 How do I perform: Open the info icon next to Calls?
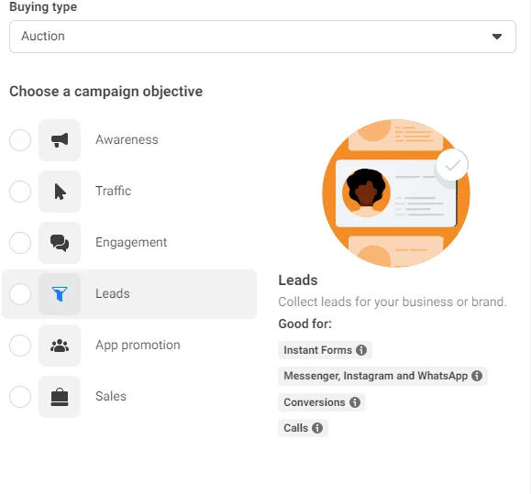point(317,428)
